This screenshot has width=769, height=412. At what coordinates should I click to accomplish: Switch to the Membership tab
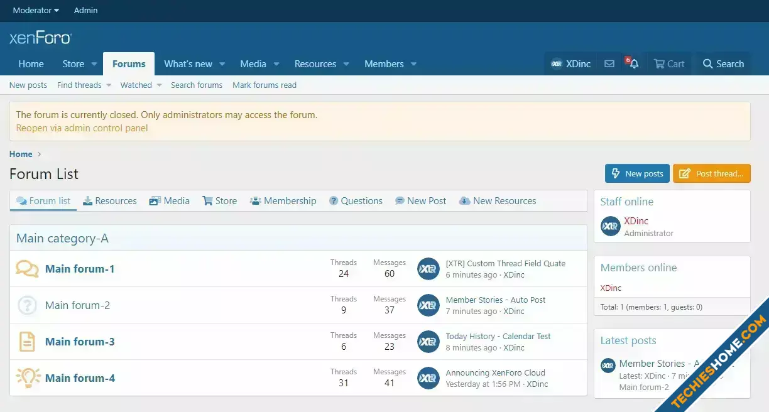(x=283, y=201)
